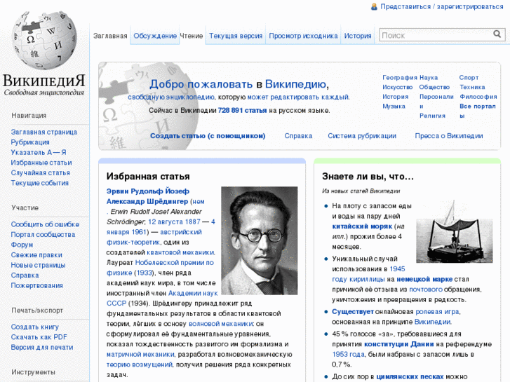The width and height of the screenshot is (510, 382).
Task: Open the История tab
Action: tap(358, 36)
